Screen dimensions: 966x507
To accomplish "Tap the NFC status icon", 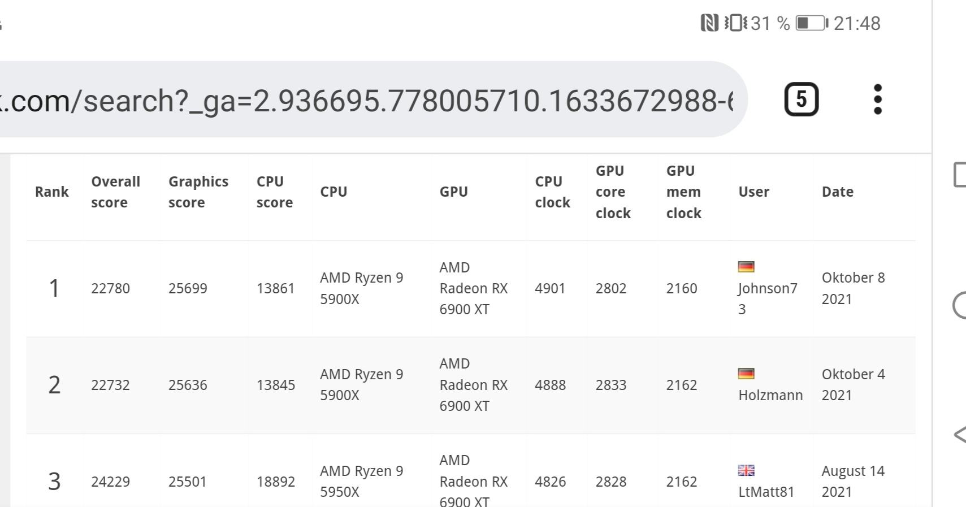I will click(x=709, y=23).
